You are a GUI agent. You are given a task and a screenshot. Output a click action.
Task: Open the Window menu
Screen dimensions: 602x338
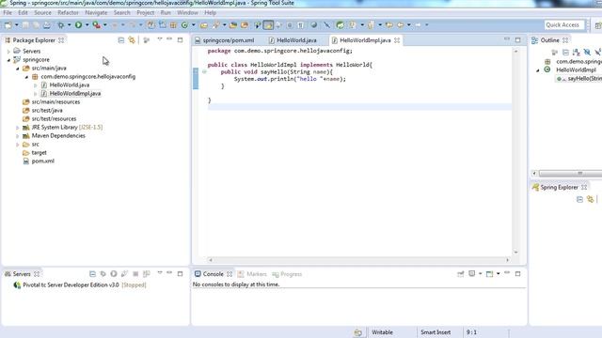187,12
